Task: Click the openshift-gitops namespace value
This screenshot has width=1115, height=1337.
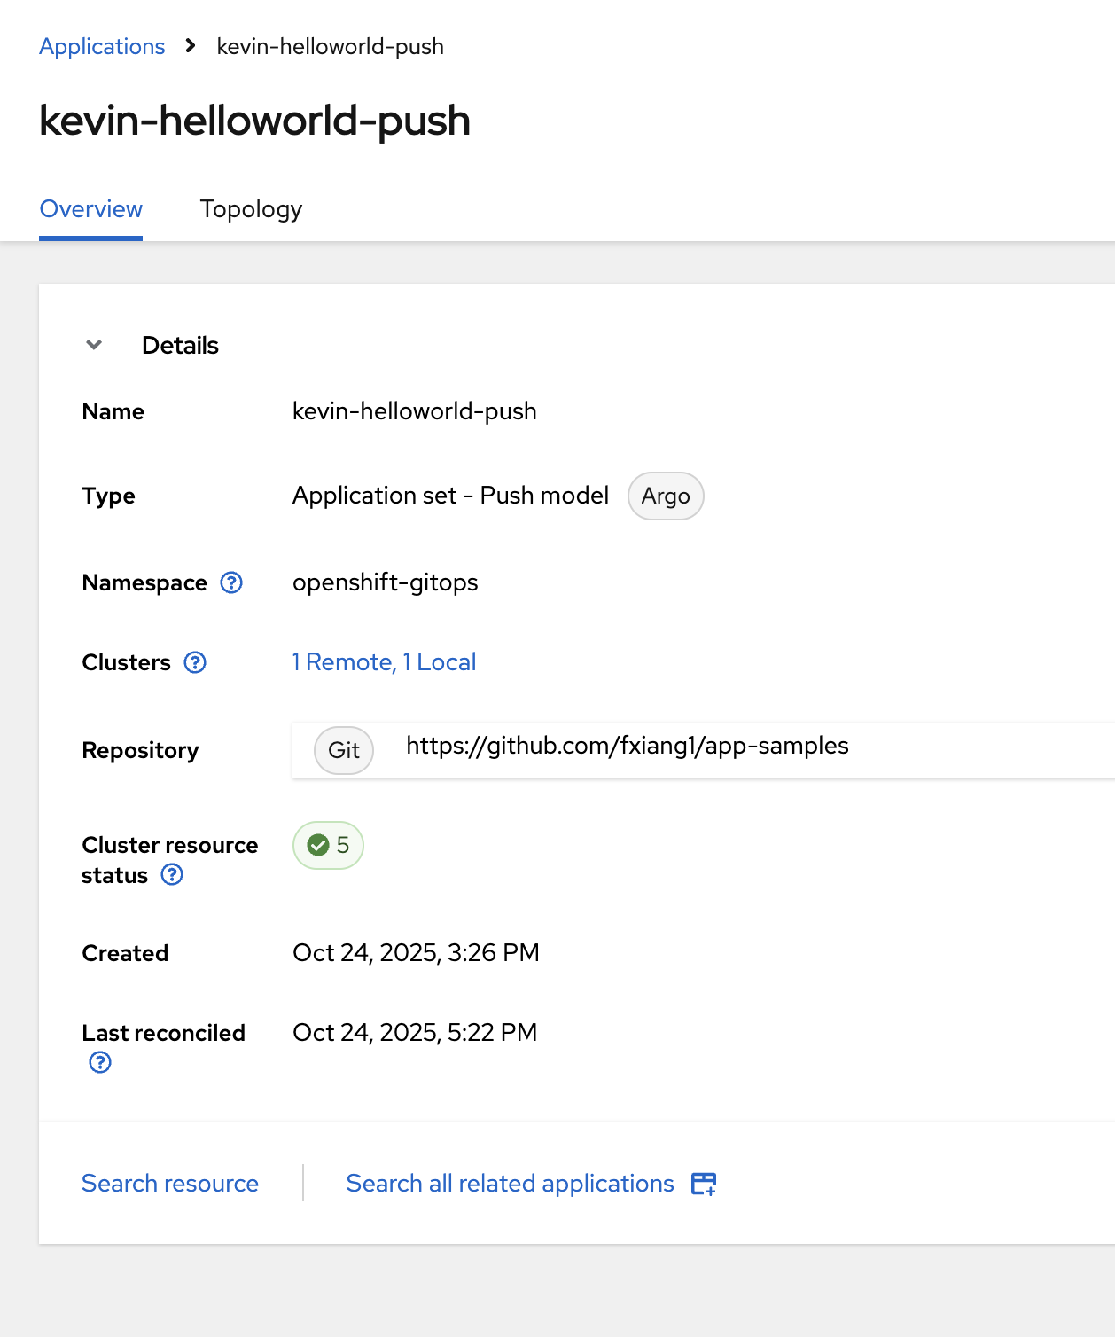Action: [x=385, y=582]
